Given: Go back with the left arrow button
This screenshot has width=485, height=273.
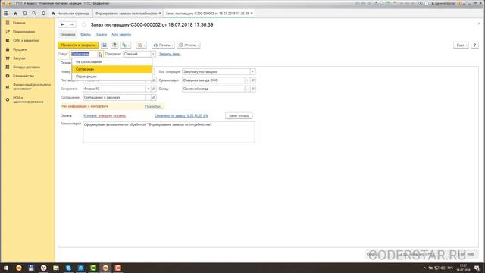Looking at the screenshot, I should [62, 24].
